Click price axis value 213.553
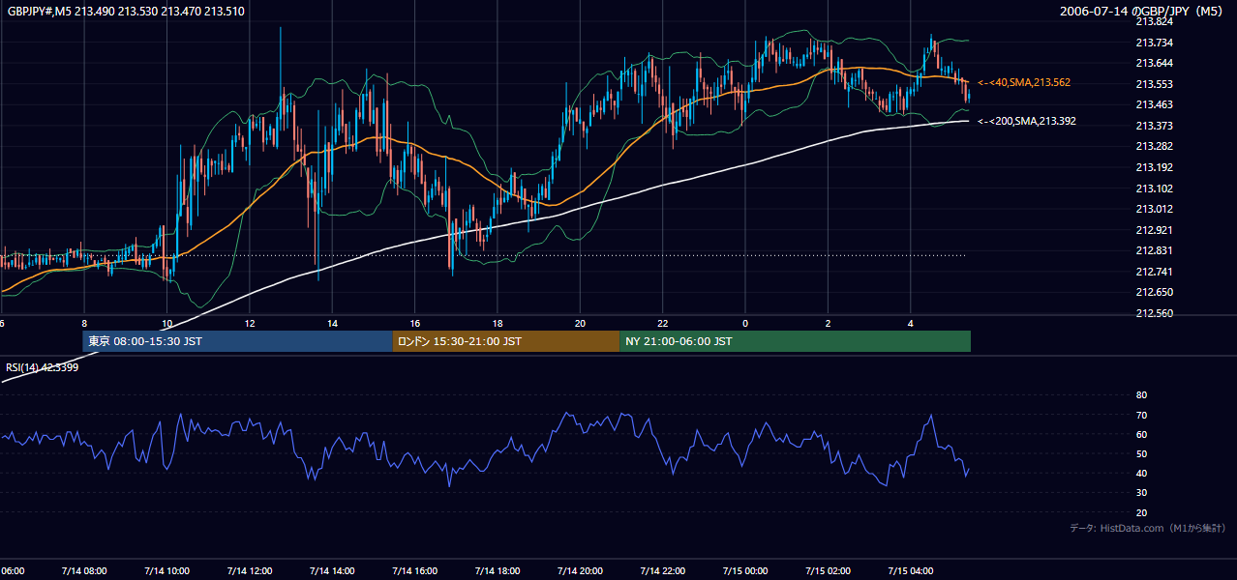This screenshot has width=1237, height=580. pyautogui.click(x=1154, y=84)
